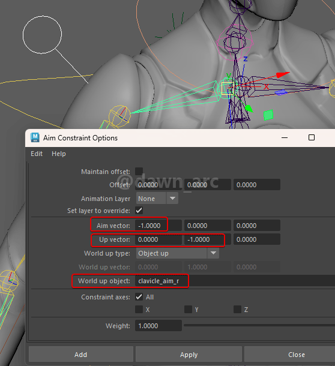335x366 pixels.
Task: Open the Edit menu in Aim Constraint Options
Action: [x=37, y=154]
